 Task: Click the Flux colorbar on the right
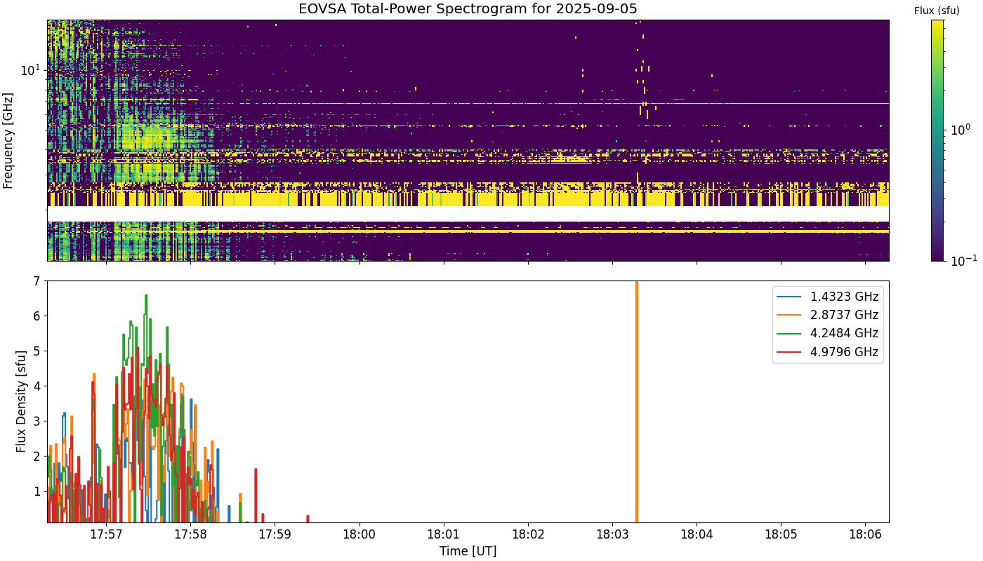click(x=937, y=140)
